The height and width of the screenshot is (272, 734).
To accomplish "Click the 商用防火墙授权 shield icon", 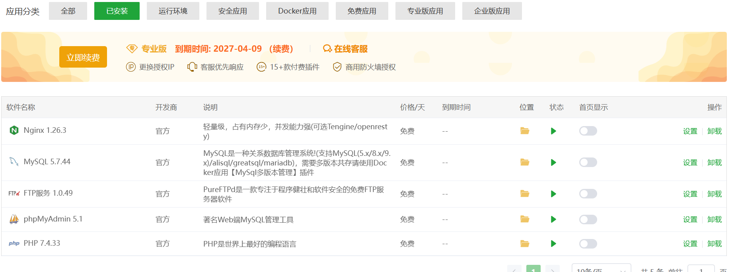I will point(337,67).
